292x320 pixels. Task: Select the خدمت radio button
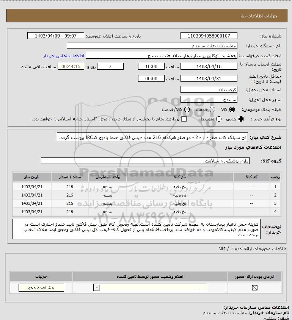coord(212,109)
